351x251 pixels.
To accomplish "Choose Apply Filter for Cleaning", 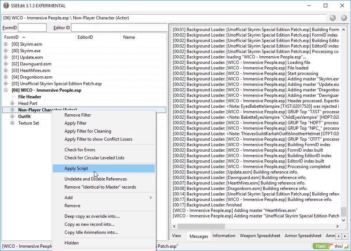I will (x=104, y=131).
